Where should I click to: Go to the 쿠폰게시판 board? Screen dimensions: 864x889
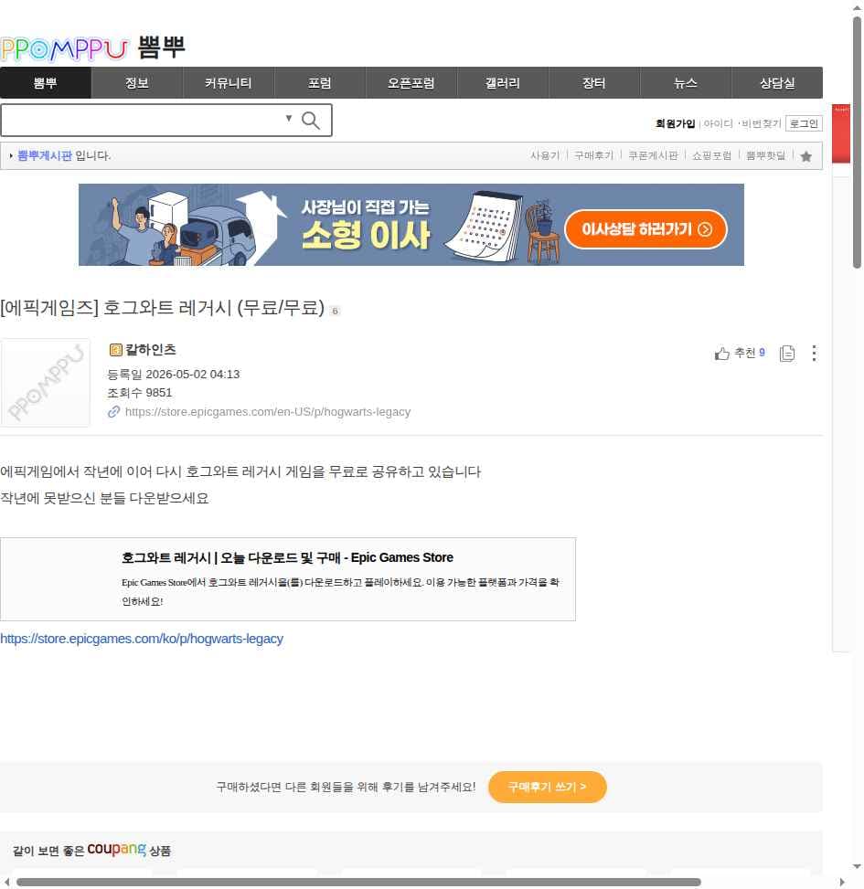(653, 155)
